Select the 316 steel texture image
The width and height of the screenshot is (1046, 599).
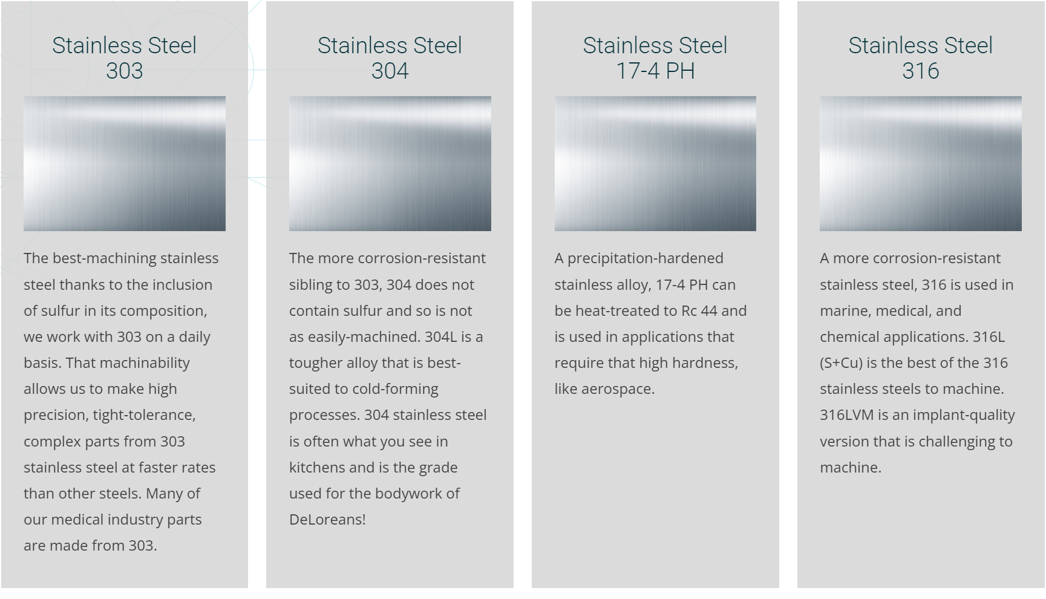coord(920,163)
